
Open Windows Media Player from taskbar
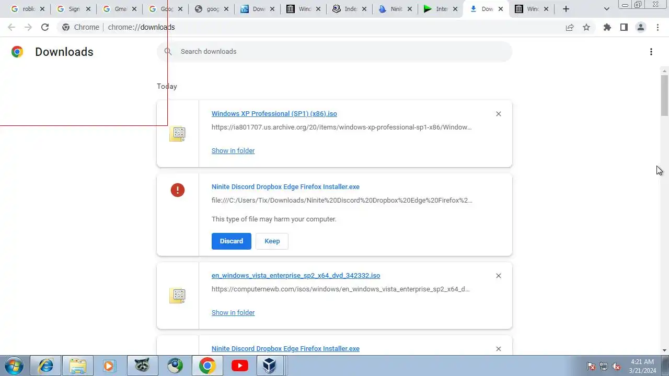[x=110, y=366]
